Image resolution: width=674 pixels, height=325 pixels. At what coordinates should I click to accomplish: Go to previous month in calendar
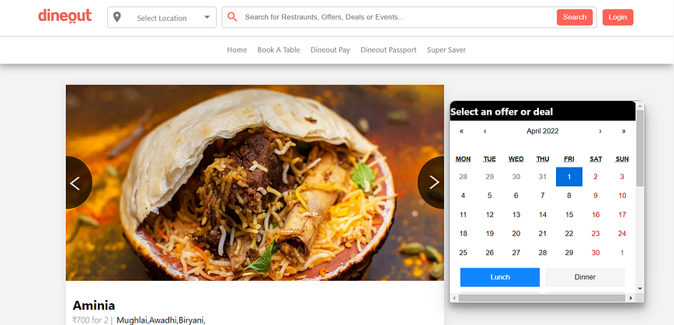[x=485, y=131]
